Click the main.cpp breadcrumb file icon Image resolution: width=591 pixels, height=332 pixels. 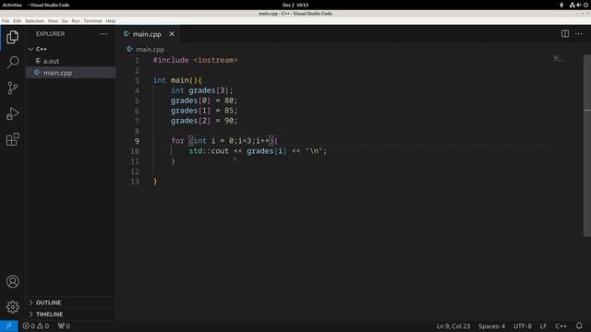click(129, 49)
